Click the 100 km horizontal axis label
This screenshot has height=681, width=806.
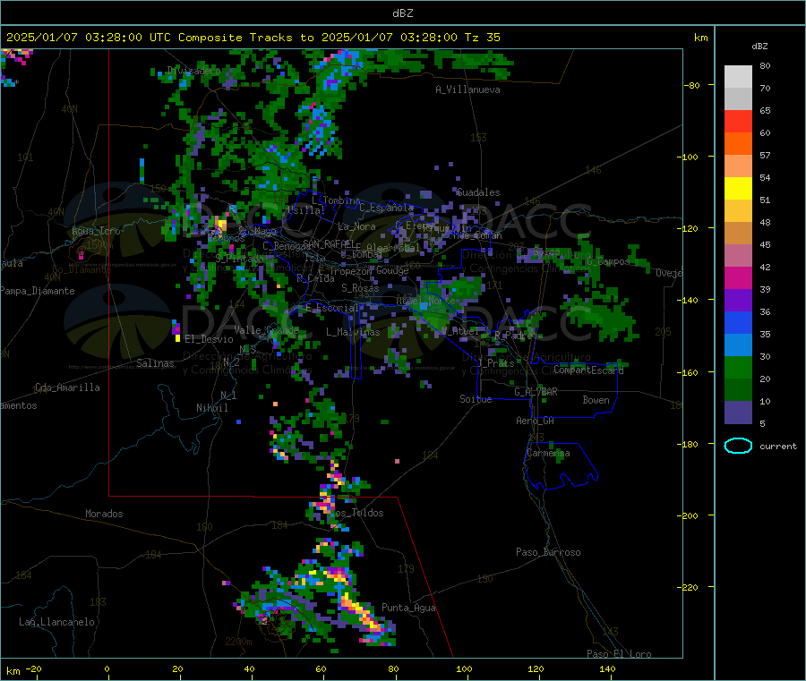tap(464, 668)
